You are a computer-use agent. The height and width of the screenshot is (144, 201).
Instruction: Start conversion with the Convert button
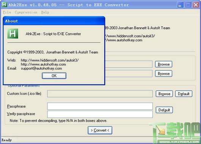click(100, 130)
